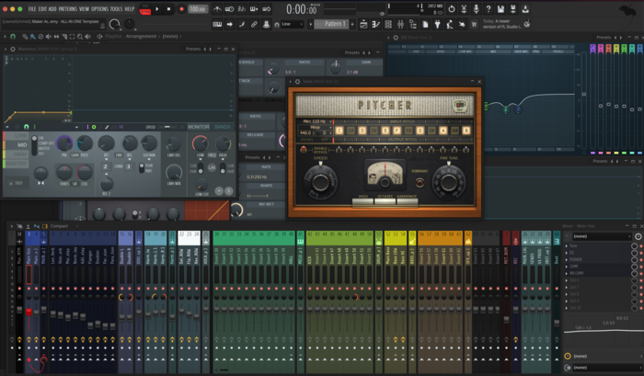The width and height of the screenshot is (644, 376).
Task: Open the mixer view icon
Action: pyautogui.click(x=400, y=25)
